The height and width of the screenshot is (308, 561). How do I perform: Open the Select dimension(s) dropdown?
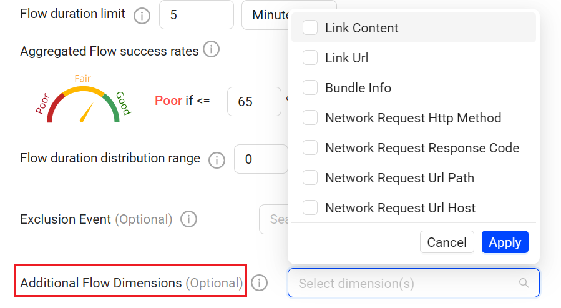click(406, 283)
